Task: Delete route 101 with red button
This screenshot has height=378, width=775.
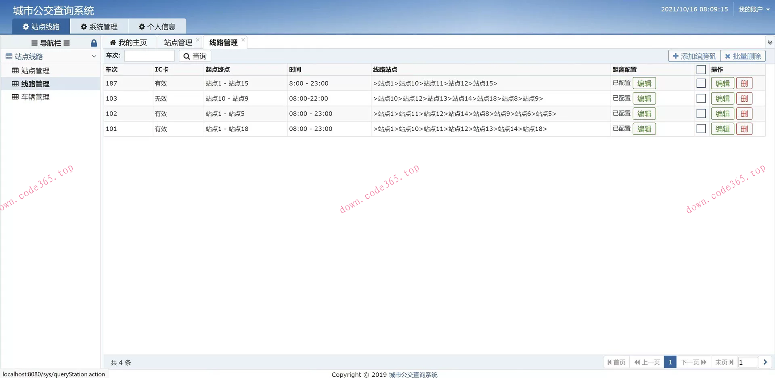Action: pyautogui.click(x=744, y=129)
